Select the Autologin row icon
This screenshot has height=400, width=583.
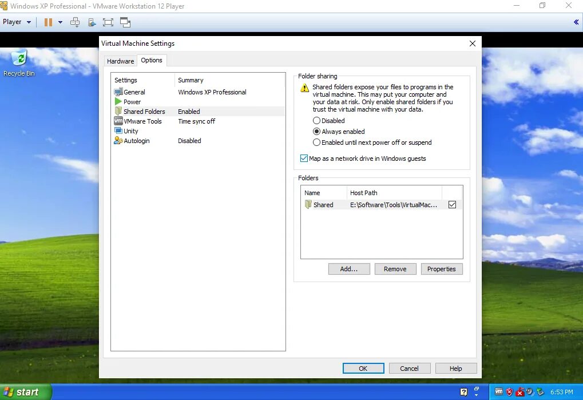coord(118,141)
